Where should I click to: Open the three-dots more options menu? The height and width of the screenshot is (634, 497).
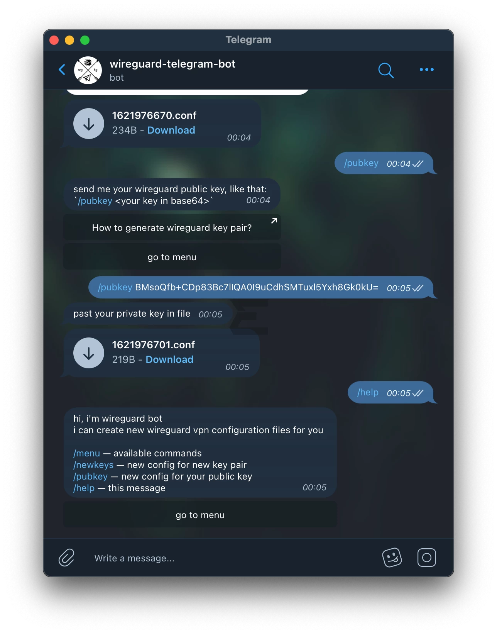426,70
